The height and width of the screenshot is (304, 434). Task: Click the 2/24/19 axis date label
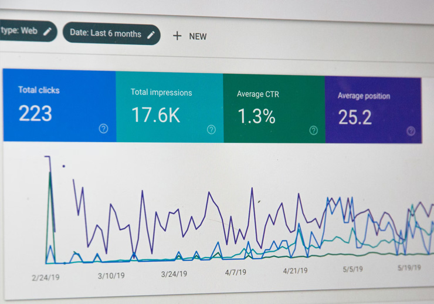(x=45, y=277)
